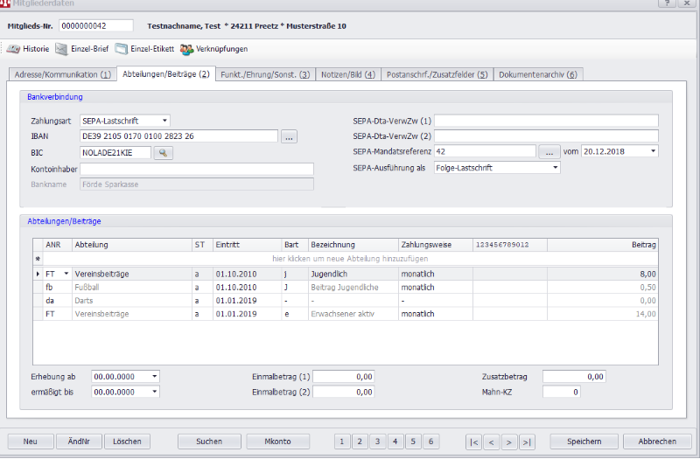Click the Kontoinhaber input field
The image size is (700, 459).
(x=196, y=169)
